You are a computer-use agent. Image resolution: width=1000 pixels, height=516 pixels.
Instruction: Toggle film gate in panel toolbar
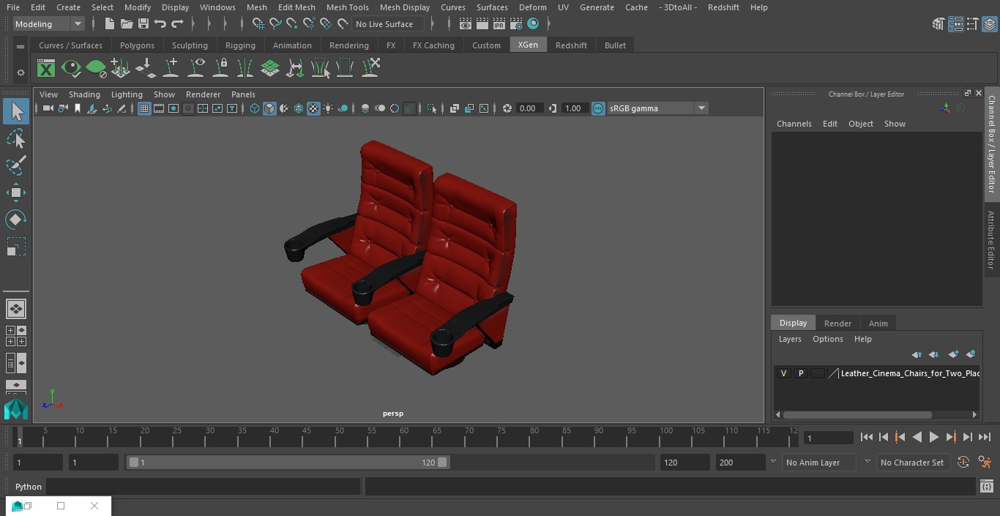click(x=159, y=108)
